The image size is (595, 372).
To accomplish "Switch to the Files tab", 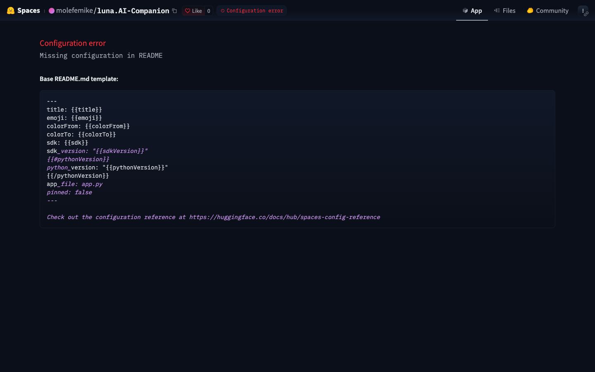I will click(505, 11).
